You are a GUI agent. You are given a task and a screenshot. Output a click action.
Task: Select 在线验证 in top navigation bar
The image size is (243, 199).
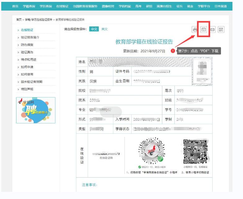click(62, 6)
